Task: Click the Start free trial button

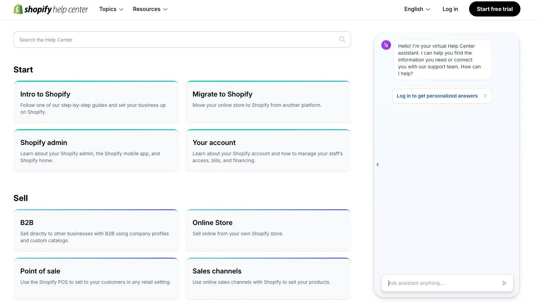Action: [x=495, y=9]
